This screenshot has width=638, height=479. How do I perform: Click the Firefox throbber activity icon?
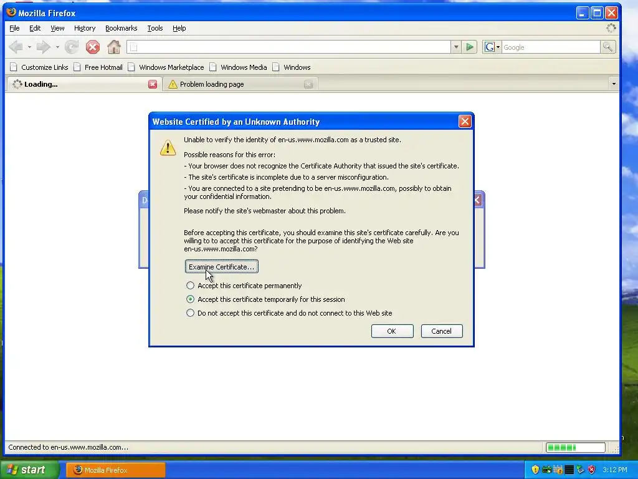(x=611, y=28)
